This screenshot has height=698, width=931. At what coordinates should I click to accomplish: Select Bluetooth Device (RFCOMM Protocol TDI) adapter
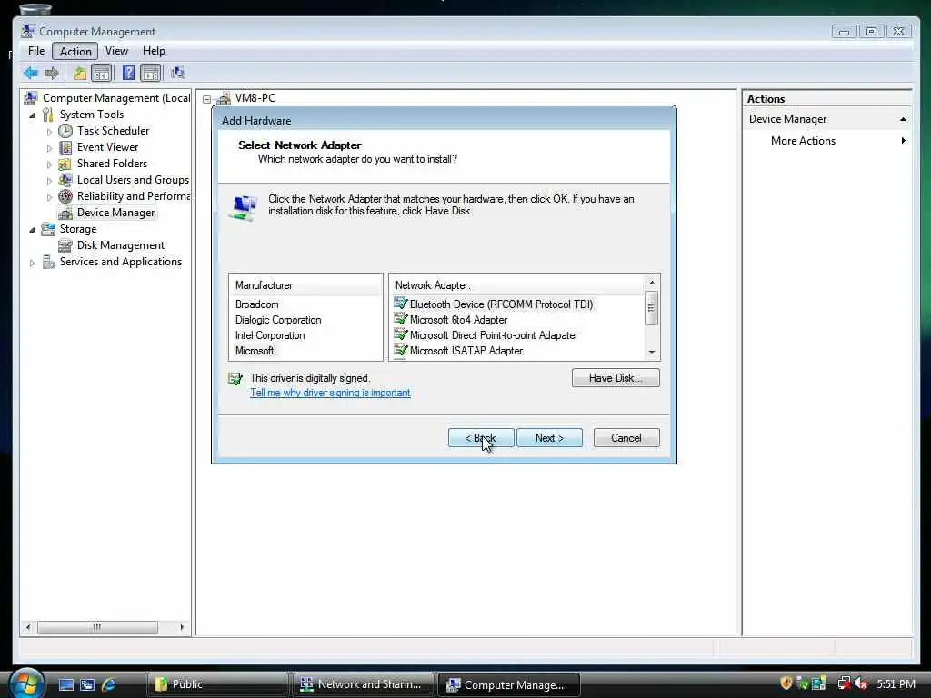coord(494,304)
